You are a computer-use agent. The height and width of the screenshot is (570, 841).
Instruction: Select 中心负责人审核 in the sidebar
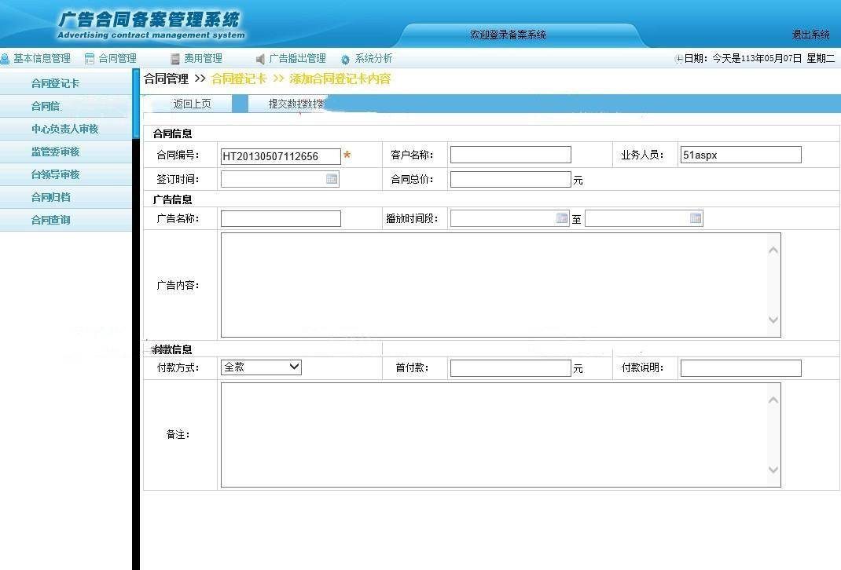(64, 129)
